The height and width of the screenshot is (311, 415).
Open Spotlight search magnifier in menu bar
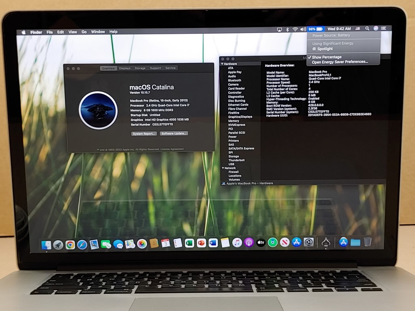click(367, 28)
